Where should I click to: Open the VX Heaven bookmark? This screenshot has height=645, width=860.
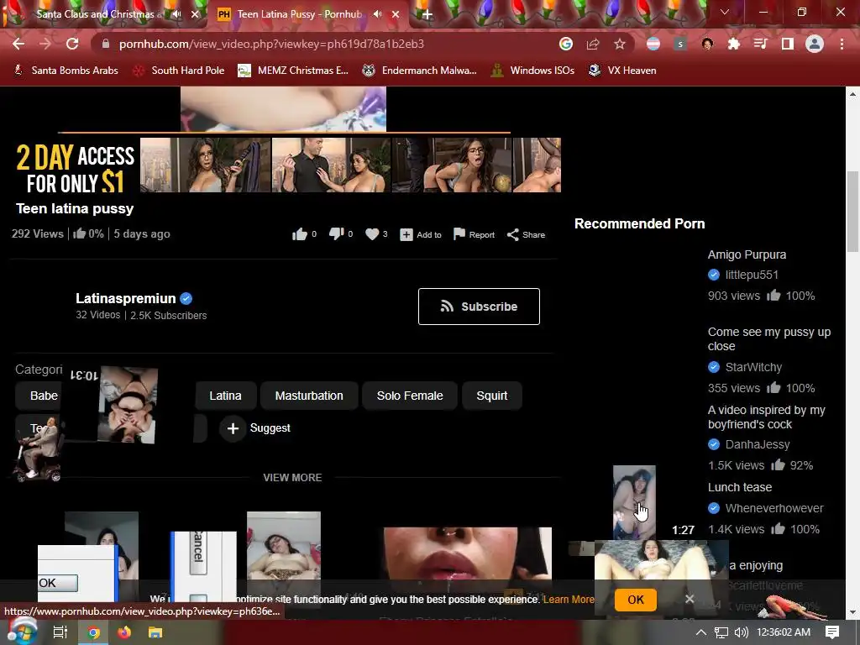tap(622, 71)
